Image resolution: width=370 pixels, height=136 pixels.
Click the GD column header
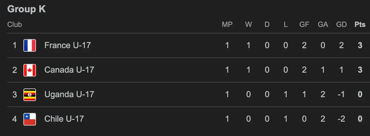tap(341, 25)
